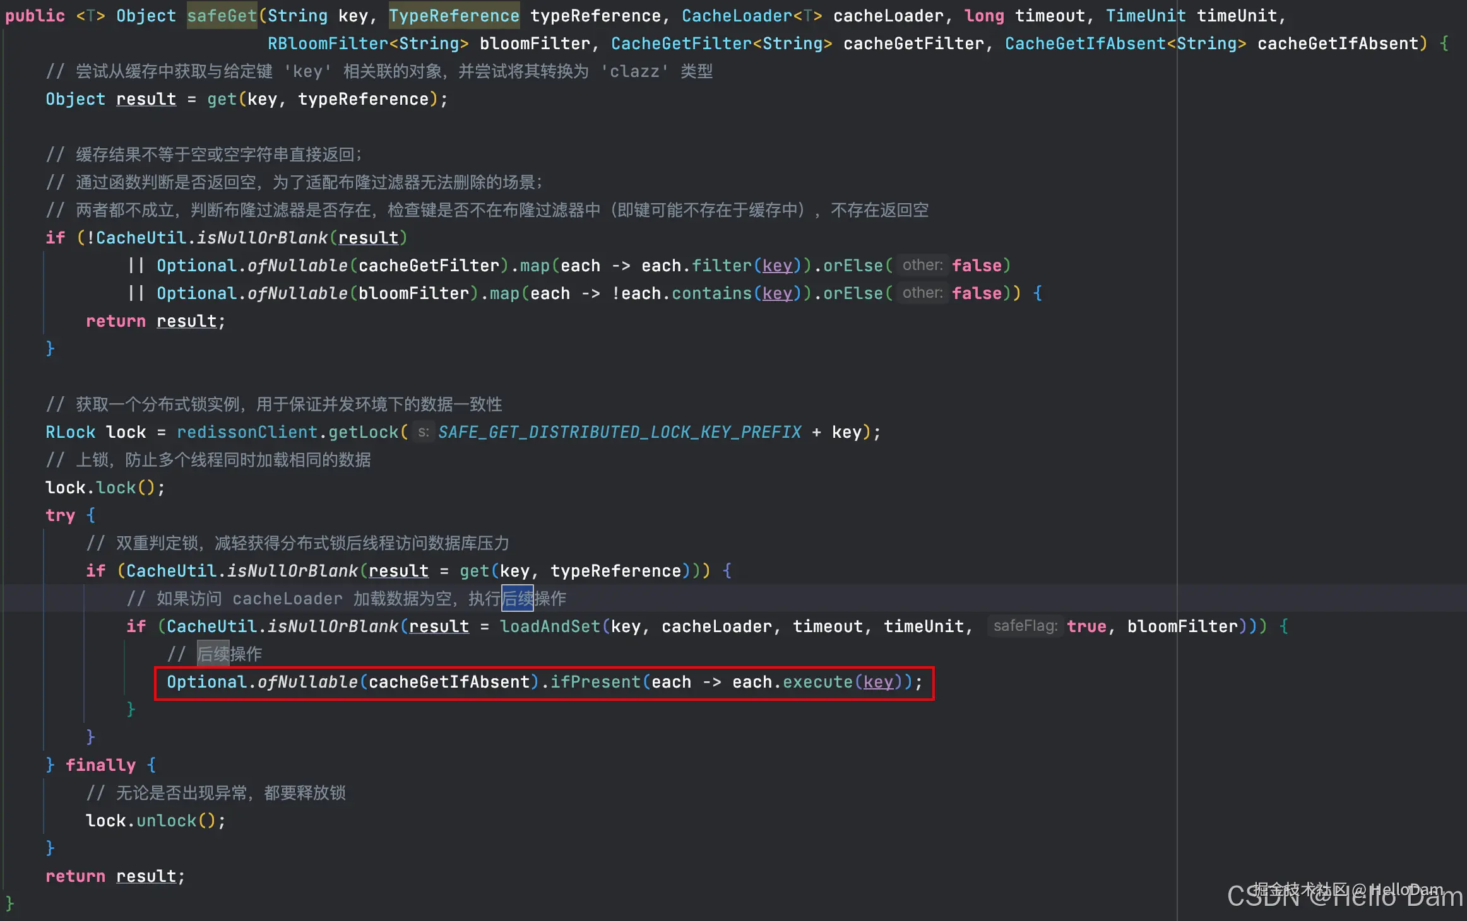
Task: Click the safeGet method name
Action: [222, 16]
